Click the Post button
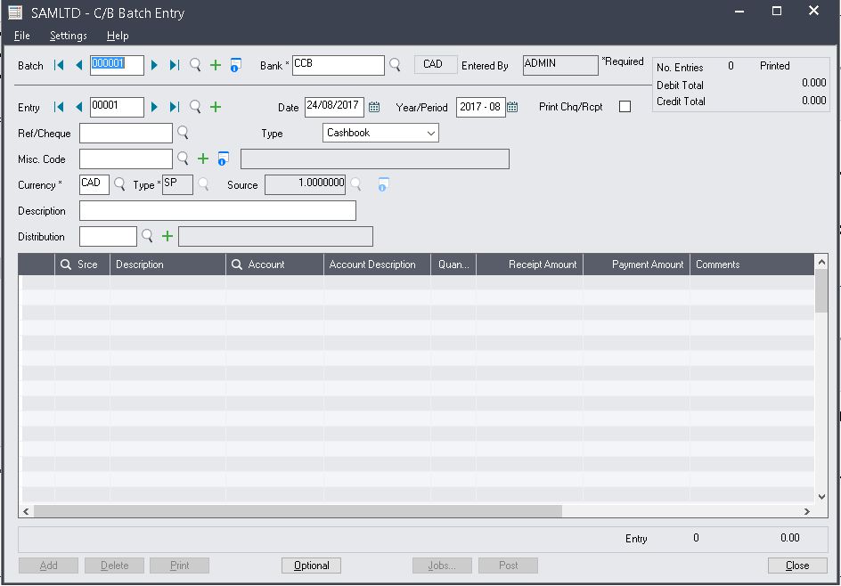This screenshot has width=841, height=586. pyautogui.click(x=508, y=566)
